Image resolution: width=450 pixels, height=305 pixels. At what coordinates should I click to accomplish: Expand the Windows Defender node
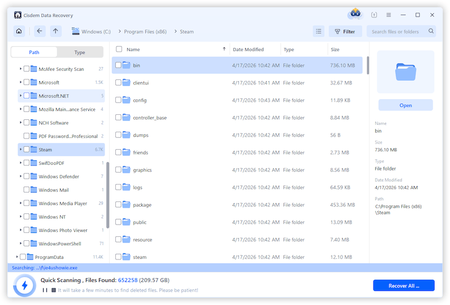20,176
